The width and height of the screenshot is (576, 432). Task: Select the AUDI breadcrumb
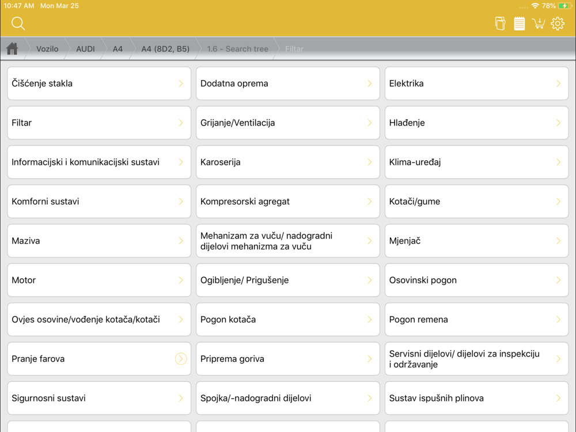pyautogui.click(x=85, y=49)
